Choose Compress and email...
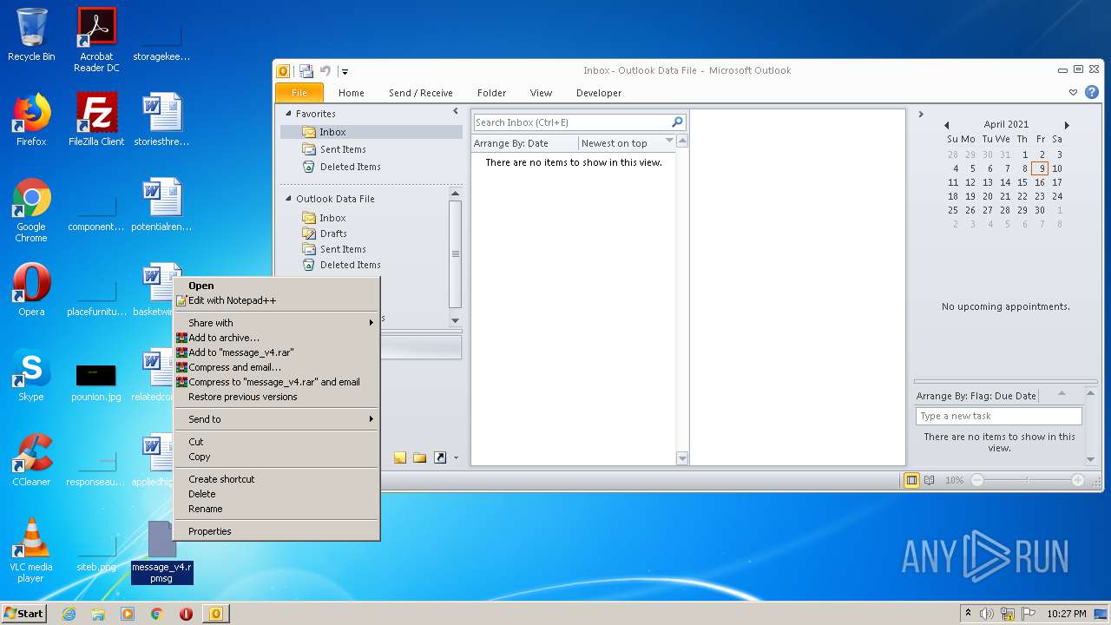Viewport: 1111px width, 625px height. (277, 367)
